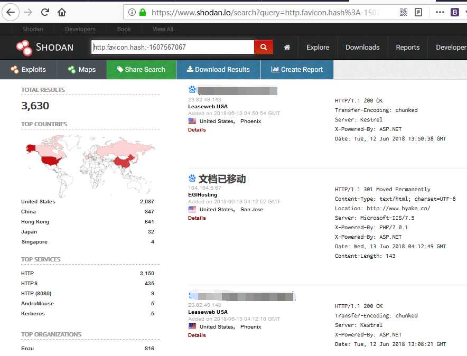This screenshot has width=467, height=356.
Task: Open View All... top menu
Action: (165, 29)
